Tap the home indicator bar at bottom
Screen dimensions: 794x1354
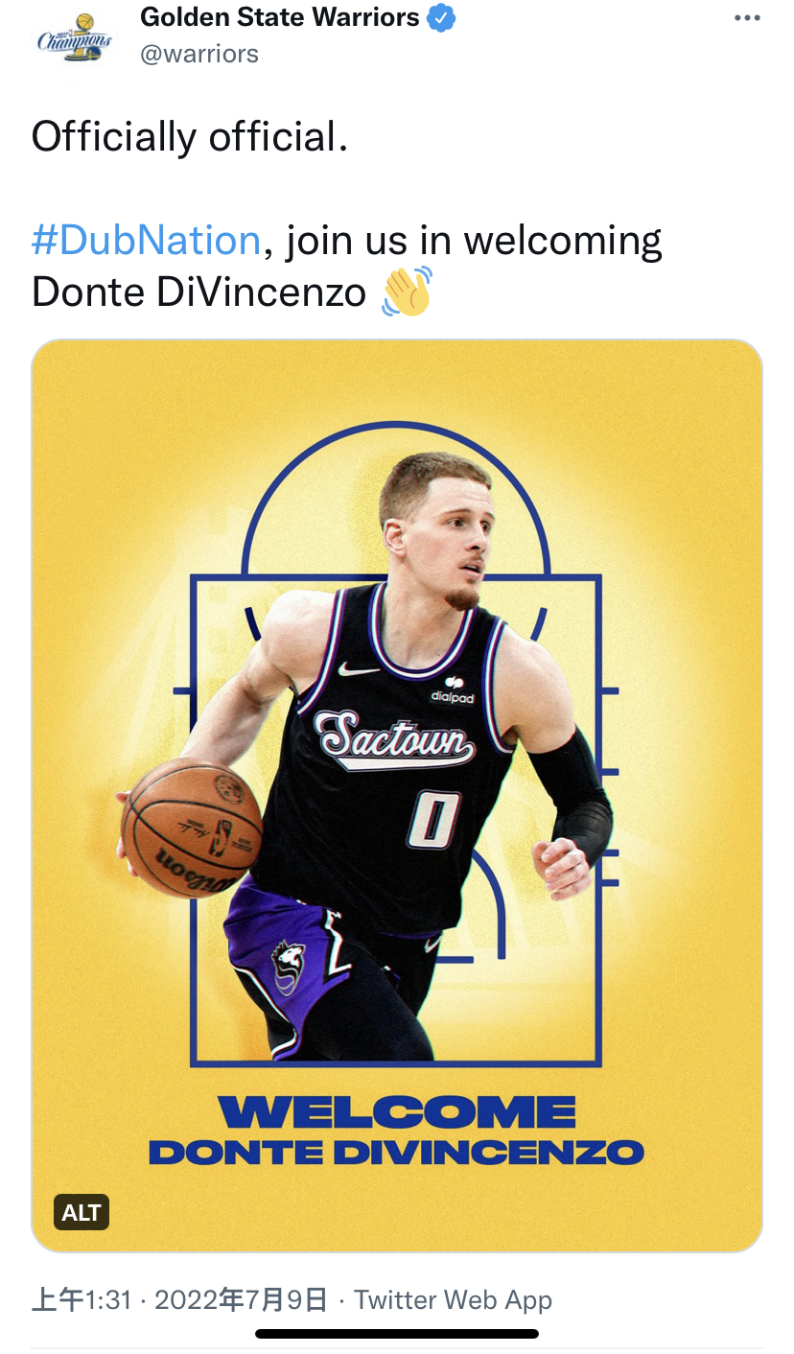pyautogui.click(x=397, y=1333)
